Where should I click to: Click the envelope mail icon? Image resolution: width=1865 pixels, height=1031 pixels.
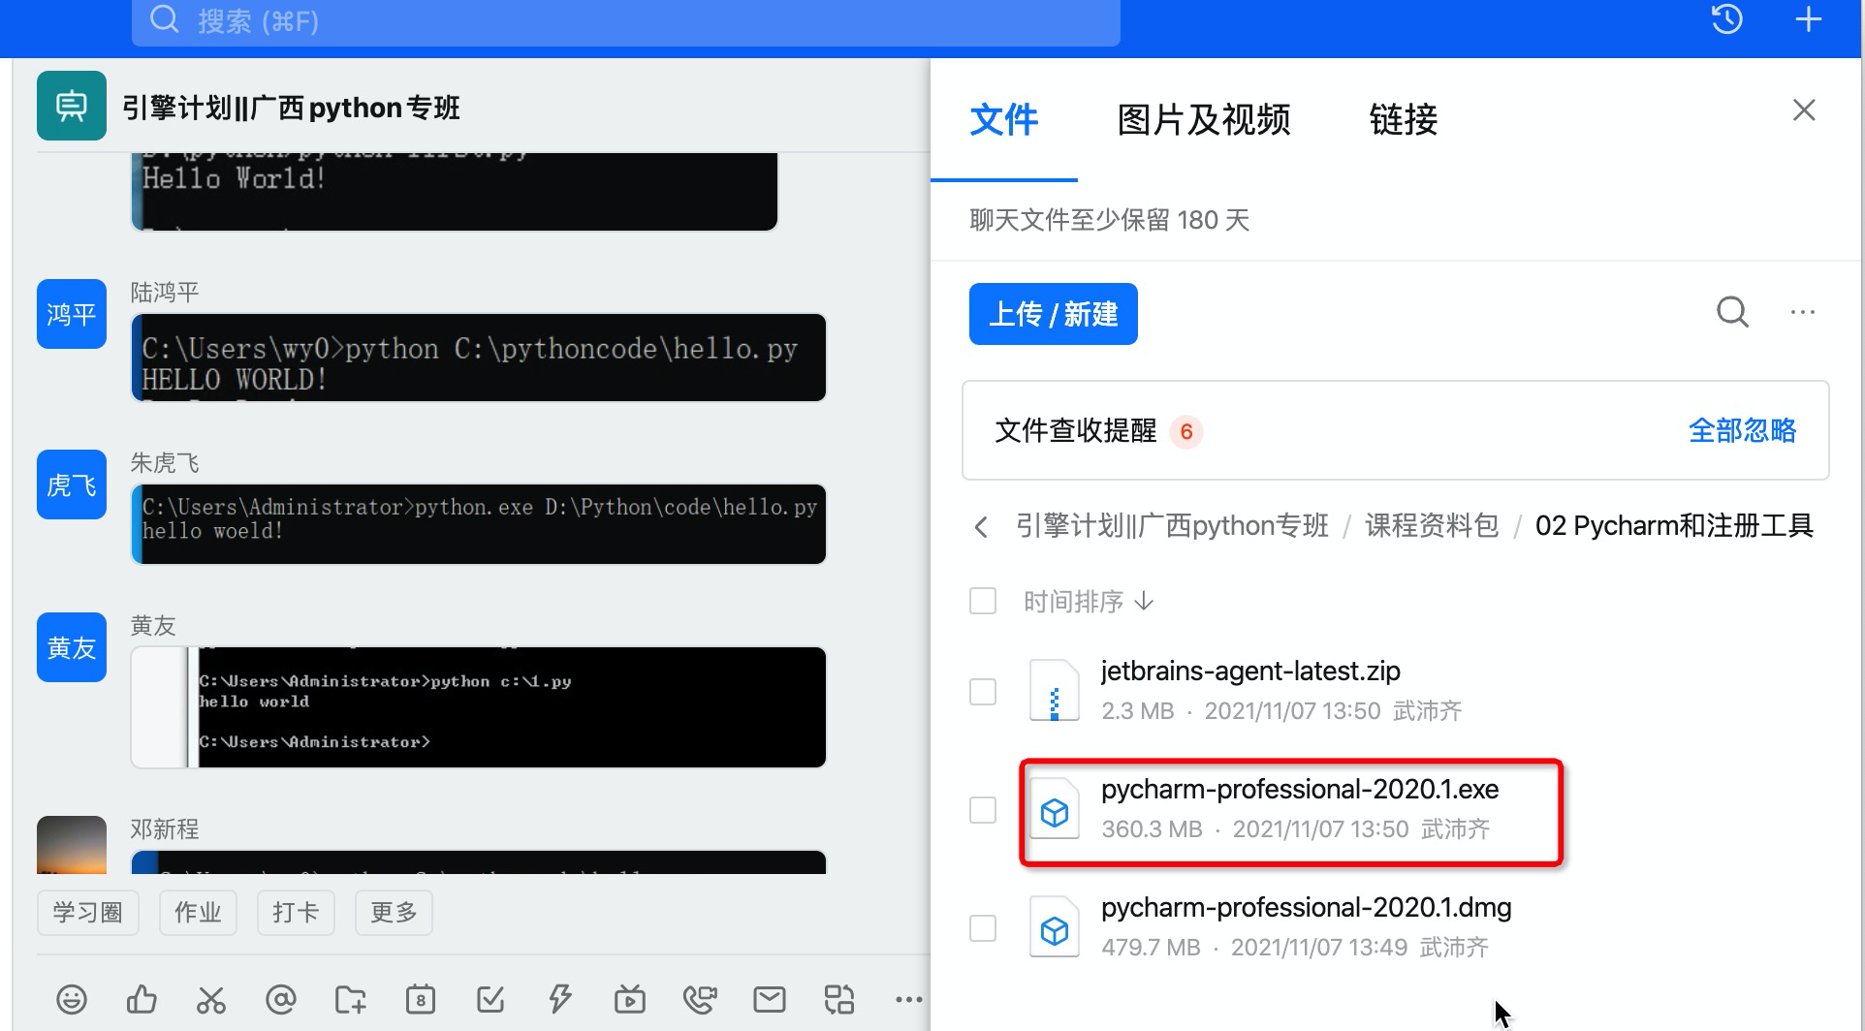[770, 999]
